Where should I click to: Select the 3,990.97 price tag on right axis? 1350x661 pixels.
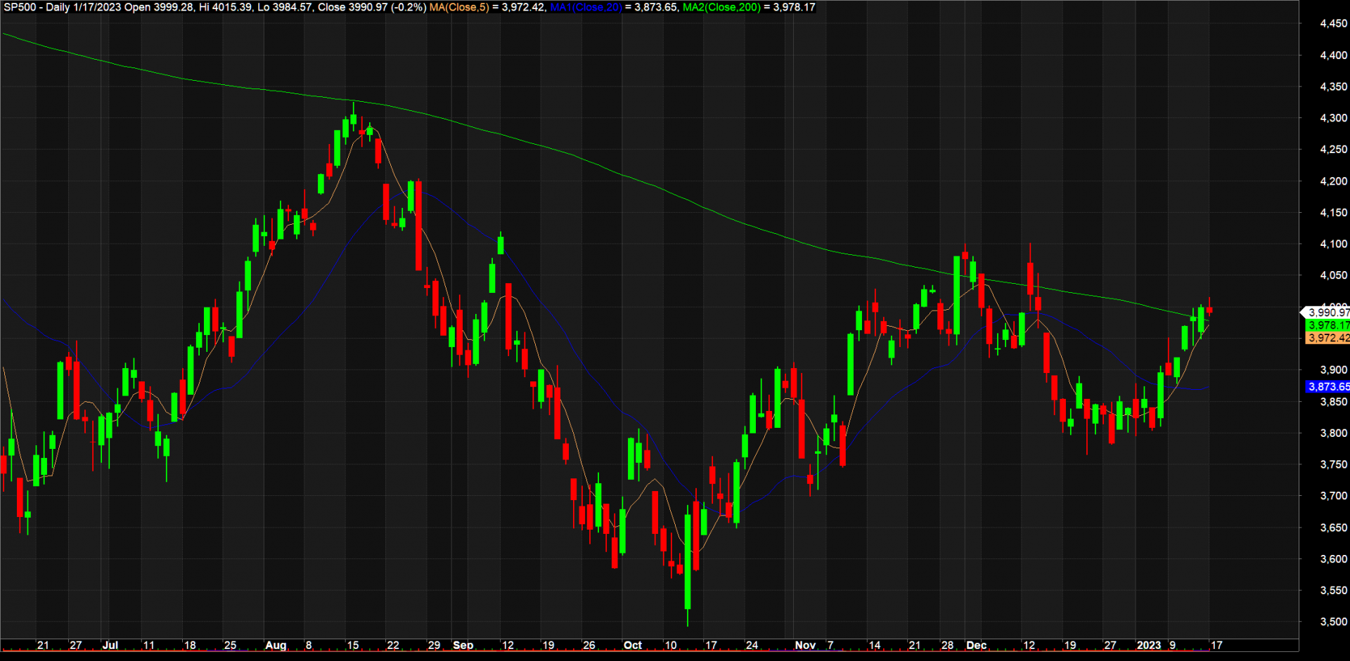tap(1327, 311)
